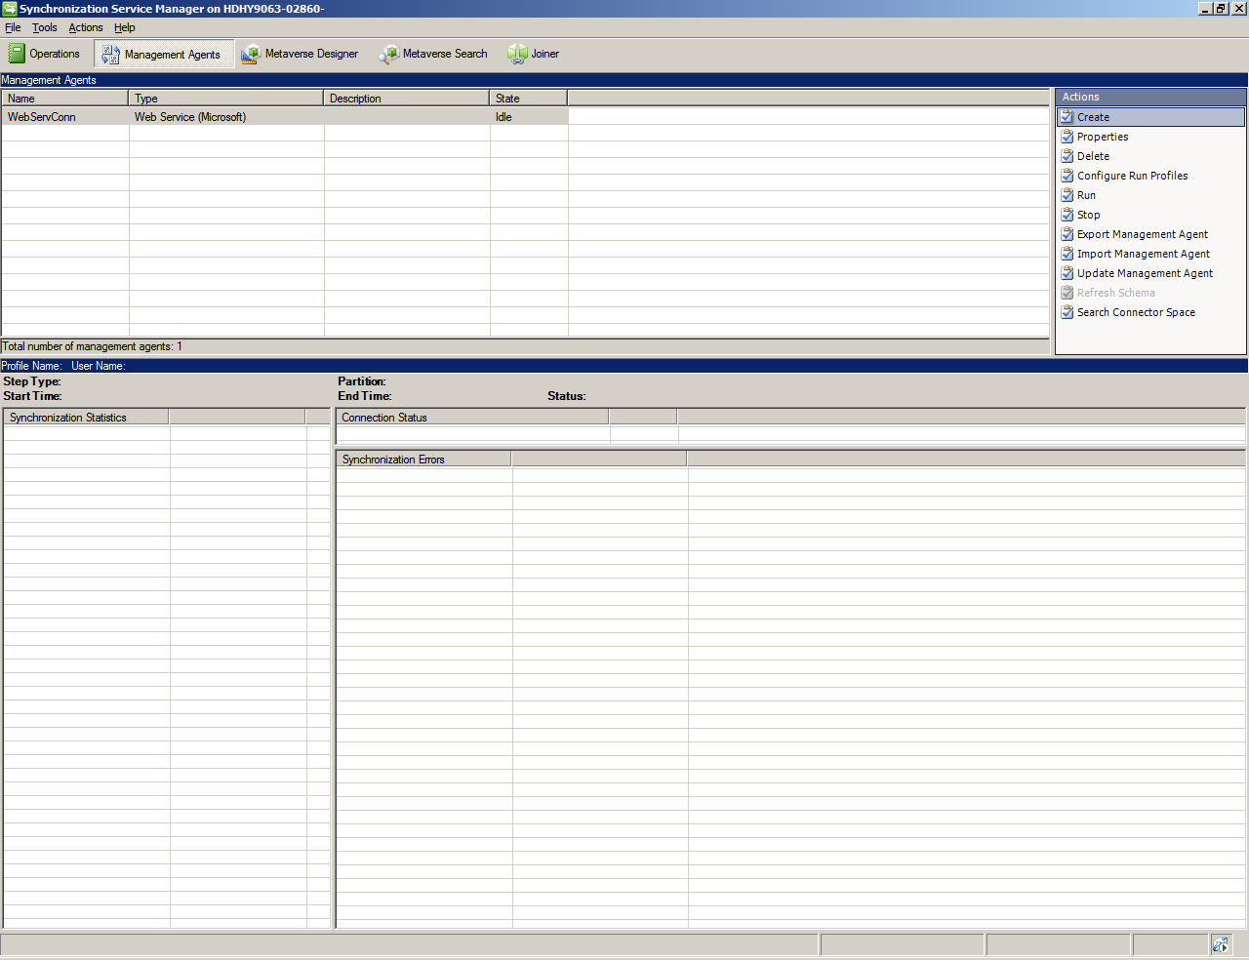Select the Create action link

(1093, 117)
